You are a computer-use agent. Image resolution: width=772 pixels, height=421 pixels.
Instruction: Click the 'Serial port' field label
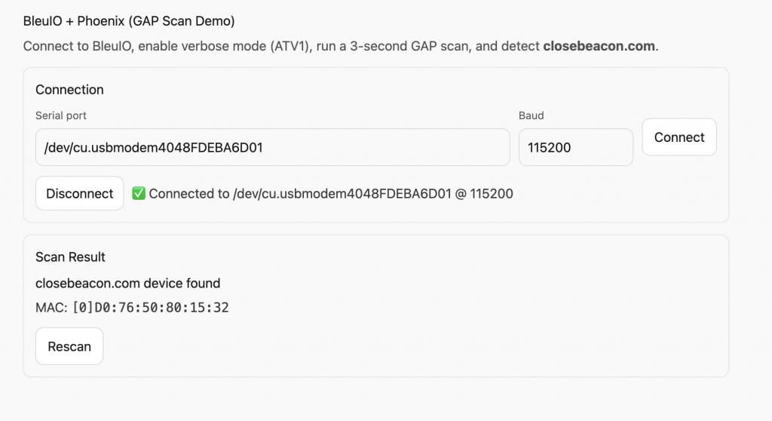click(x=61, y=115)
